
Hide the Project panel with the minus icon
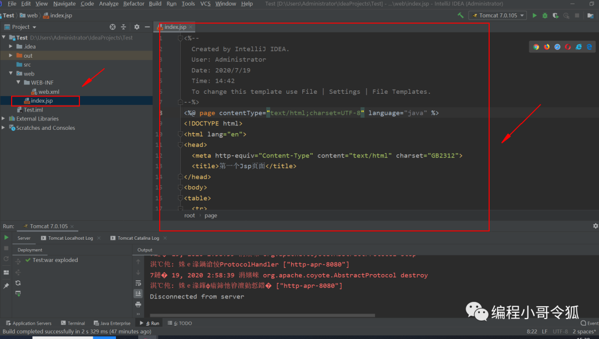[x=147, y=27]
